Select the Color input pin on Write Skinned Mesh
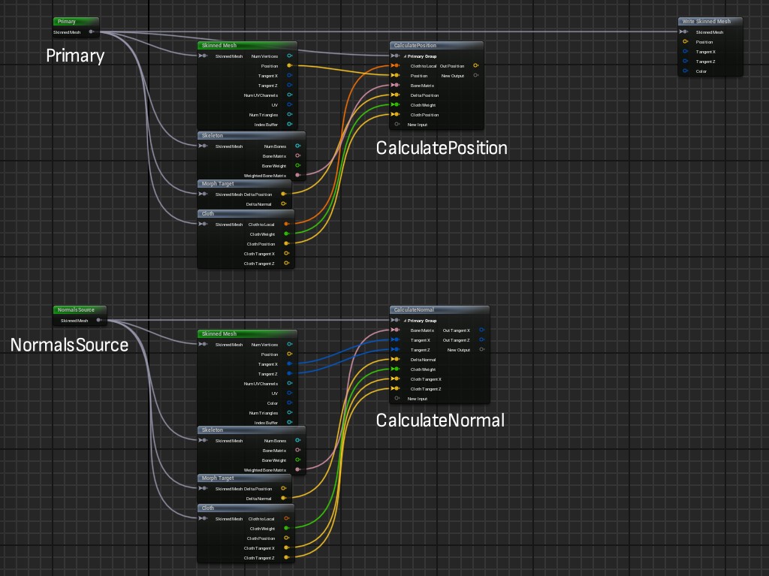This screenshot has width=769, height=576. [684, 71]
